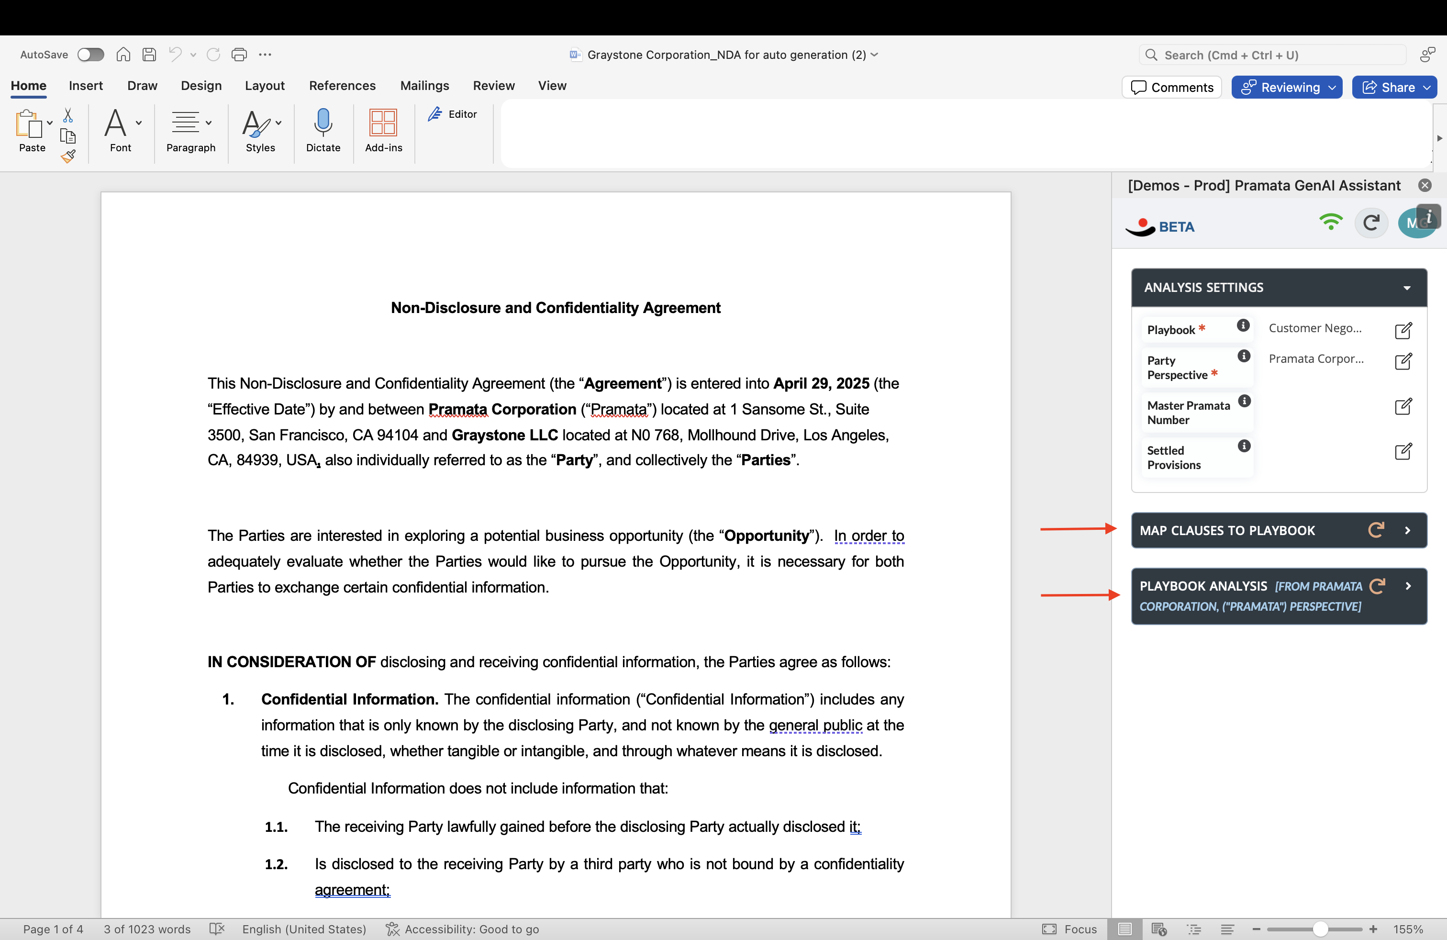The width and height of the screenshot is (1447, 940).
Task: Edit the Playbook setting
Action: [1403, 330]
